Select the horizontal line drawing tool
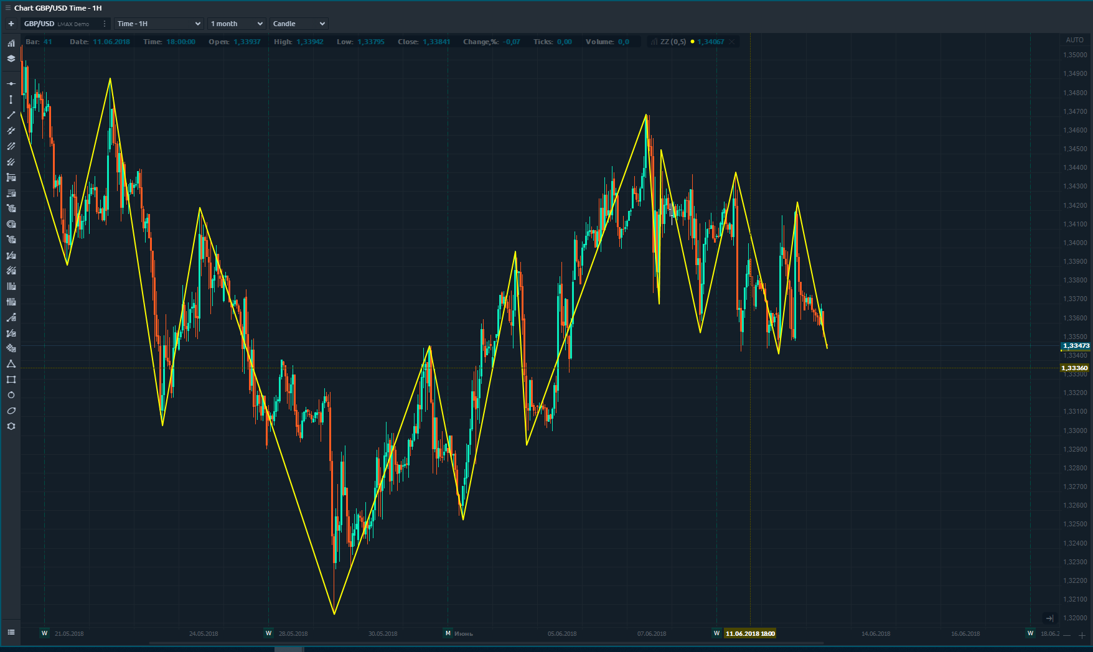Viewport: 1093px width, 652px height. [11, 83]
